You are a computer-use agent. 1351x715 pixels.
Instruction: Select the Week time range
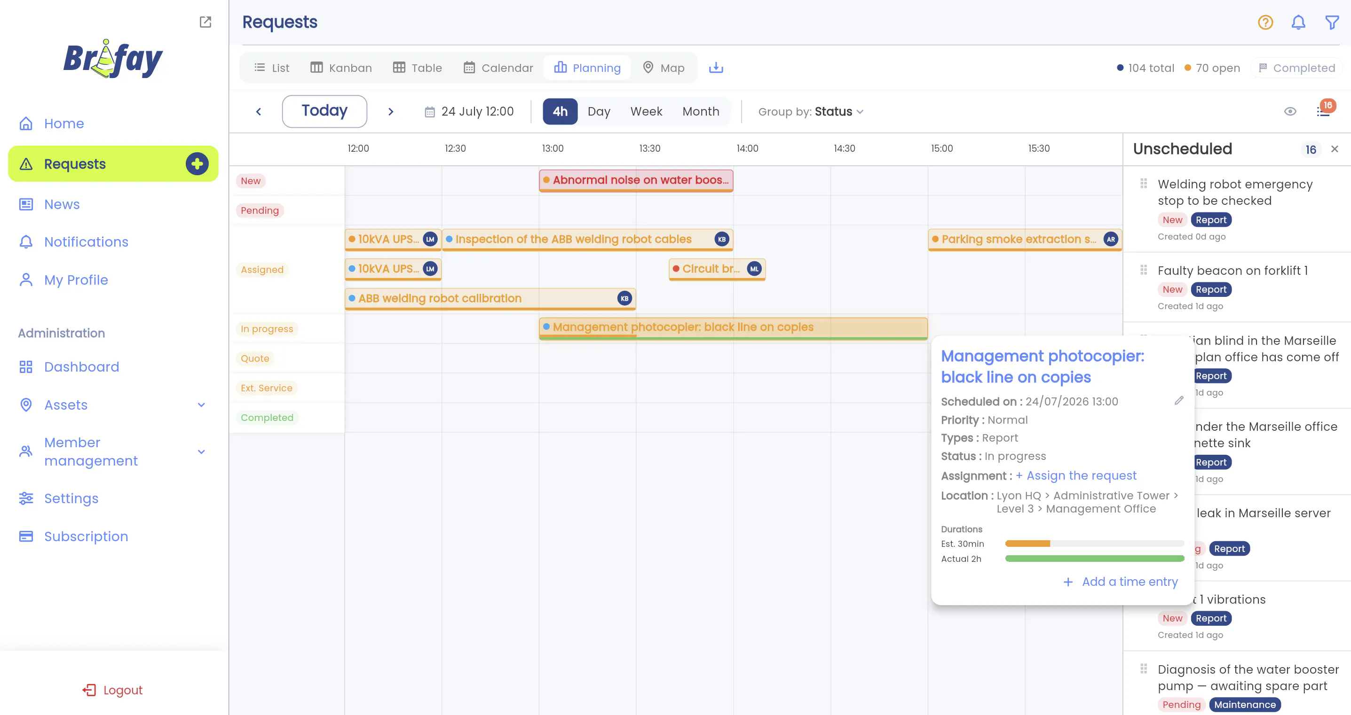[646, 111]
